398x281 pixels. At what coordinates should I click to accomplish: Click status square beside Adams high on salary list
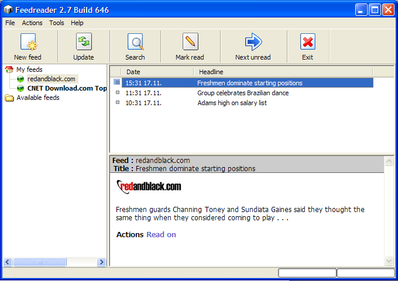coord(118,102)
